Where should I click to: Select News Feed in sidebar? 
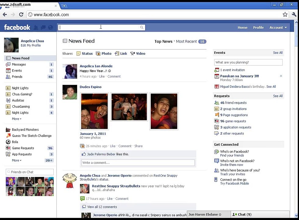tap(30, 58)
